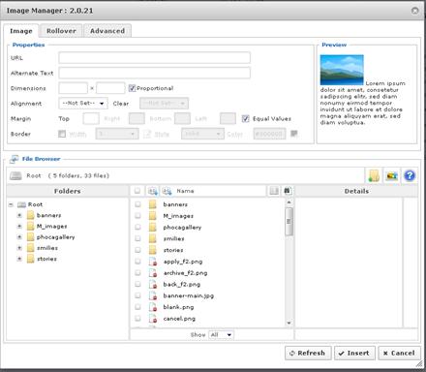This screenshot has height=372, width=426.
Task: Click the sort by name icon
Action: tap(167, 191)
